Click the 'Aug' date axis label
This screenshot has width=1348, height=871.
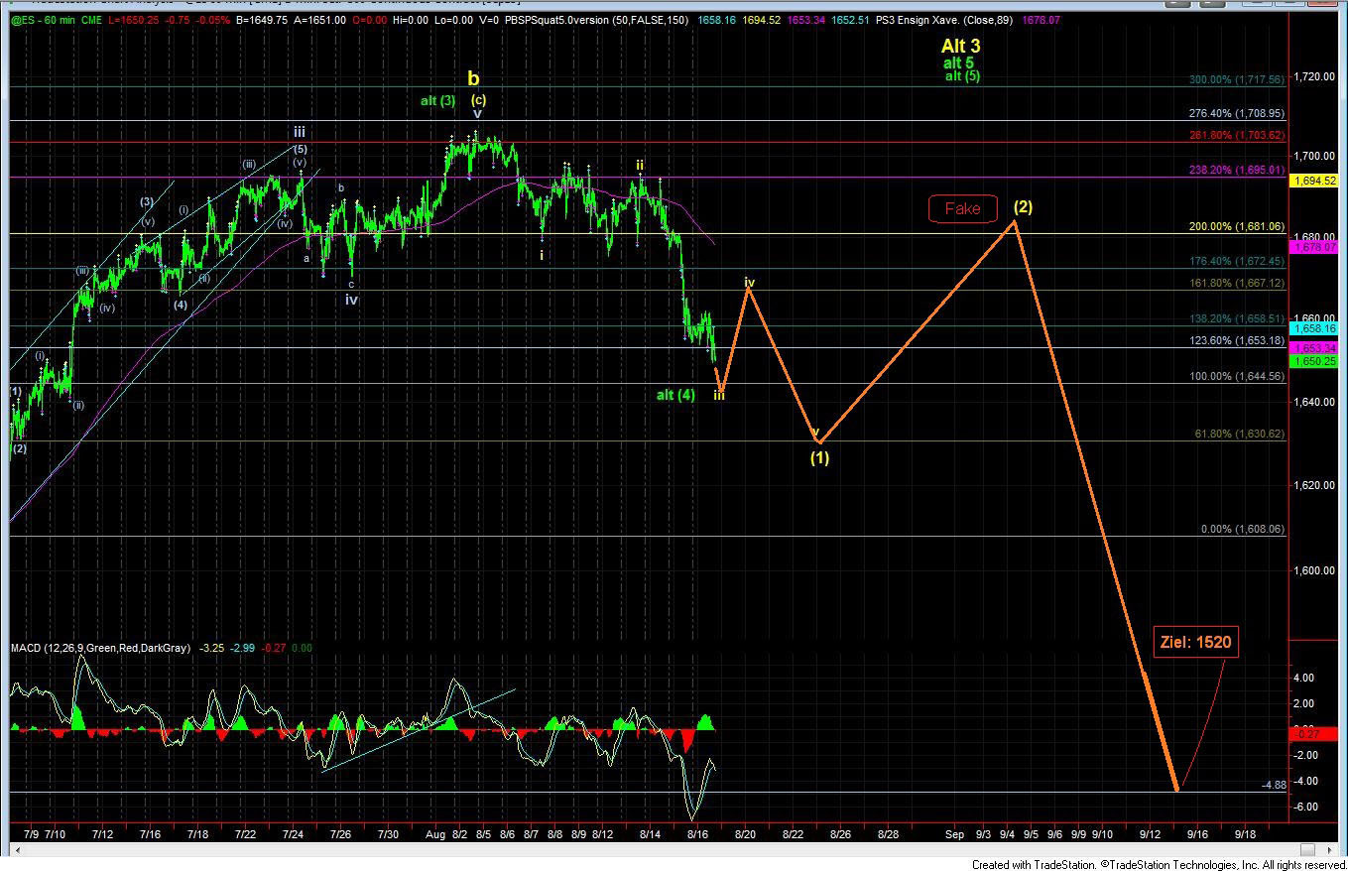click(437, 835)
